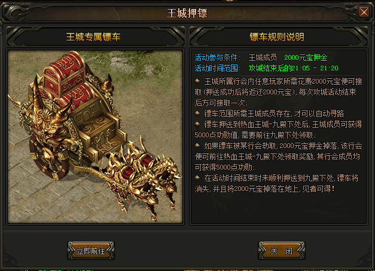Click the diamond bullet before 镖车范围所需
This screenshot has height=271, width=375.
click(x=197, y=113)
